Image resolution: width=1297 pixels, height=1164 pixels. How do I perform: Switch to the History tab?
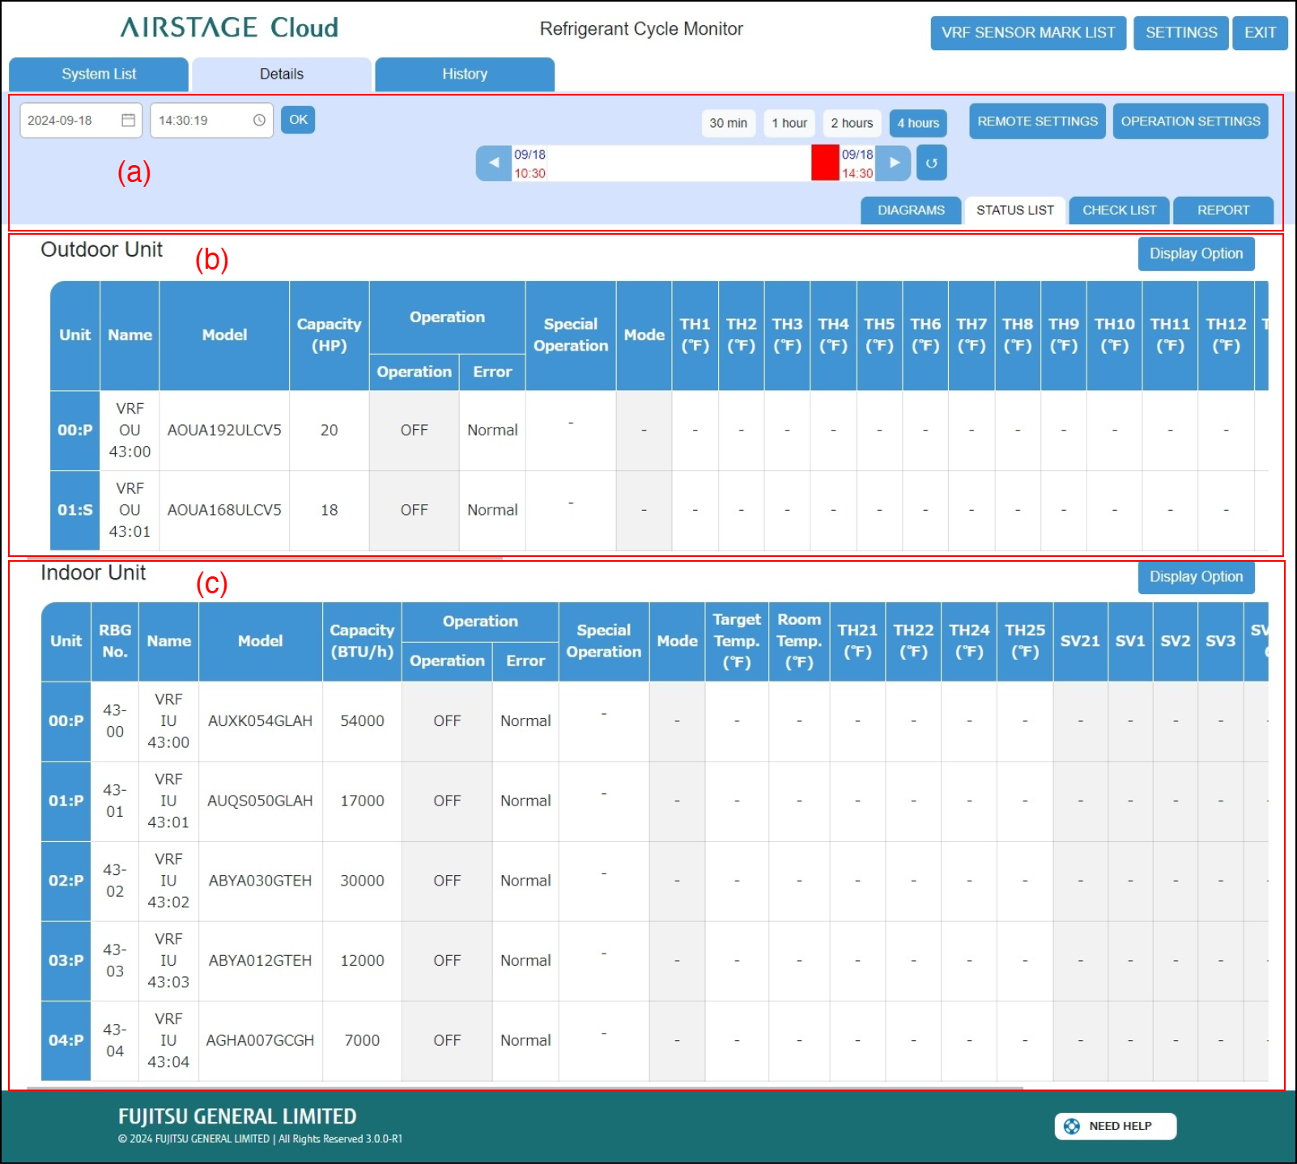(465, 74)
